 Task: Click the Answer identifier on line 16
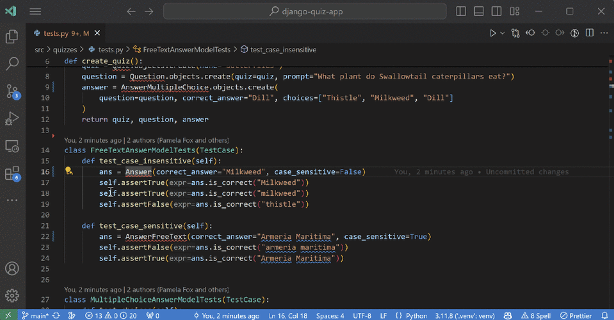(138, 172)
